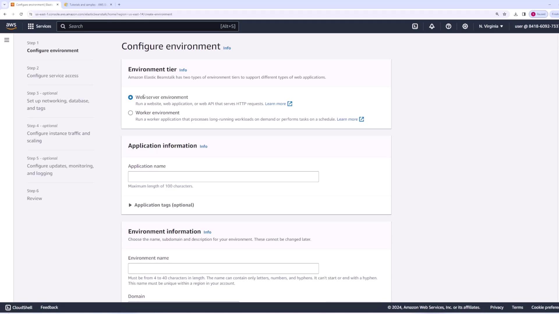Open CloudShell icon in top navigation bar

[415, 26]
